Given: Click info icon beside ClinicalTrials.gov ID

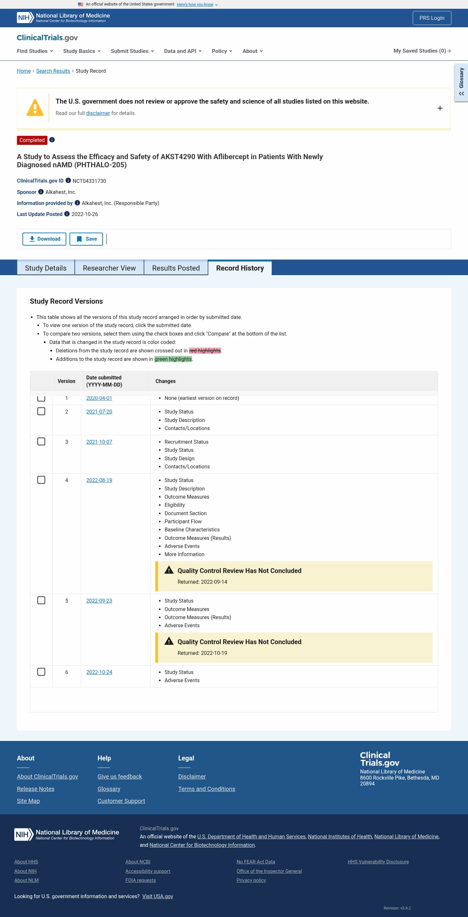Looking at the screenshot, I should coord(68,181).
